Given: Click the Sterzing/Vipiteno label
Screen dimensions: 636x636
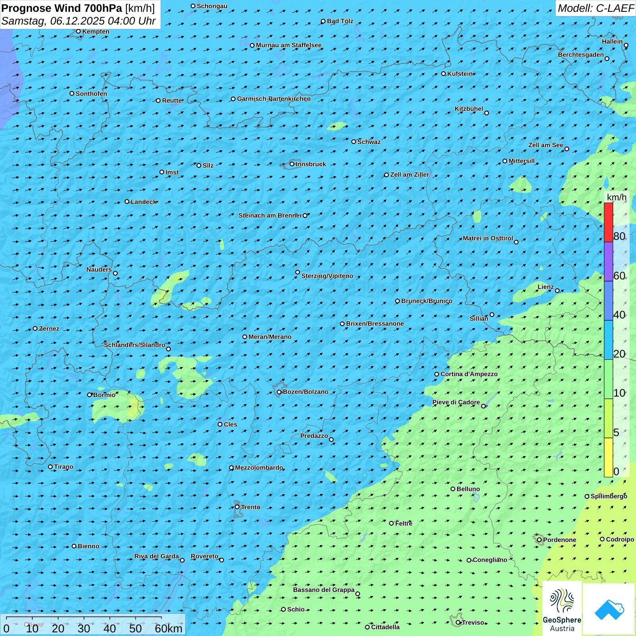Looking at the screenshot, I should coord(327,276).
